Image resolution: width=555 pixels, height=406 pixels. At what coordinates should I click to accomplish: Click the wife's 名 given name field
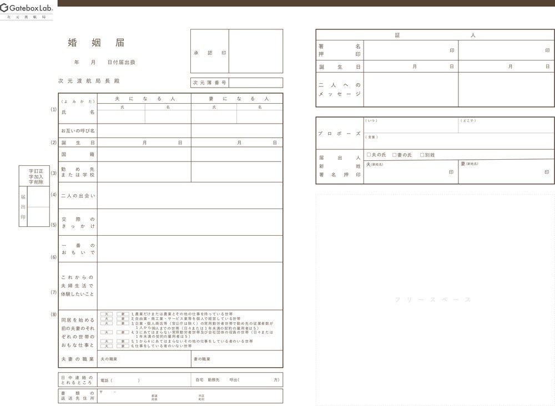click(x=259, y=116)
